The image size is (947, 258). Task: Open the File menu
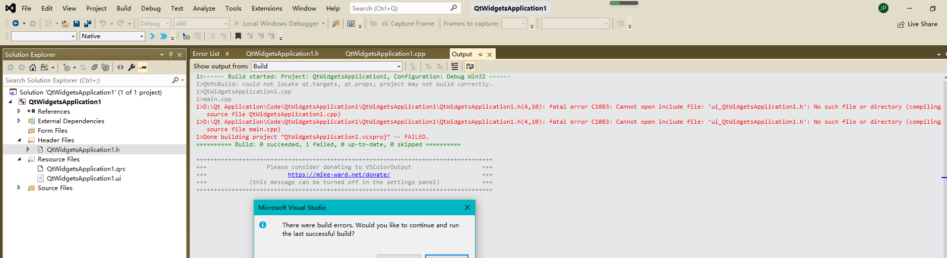[x=26, y=8]
